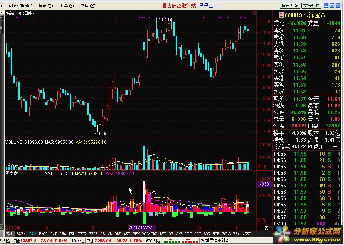This screenshot has height=245, width=344.
Task: Click the 6.95 low price label
Action: coord(103,134)
